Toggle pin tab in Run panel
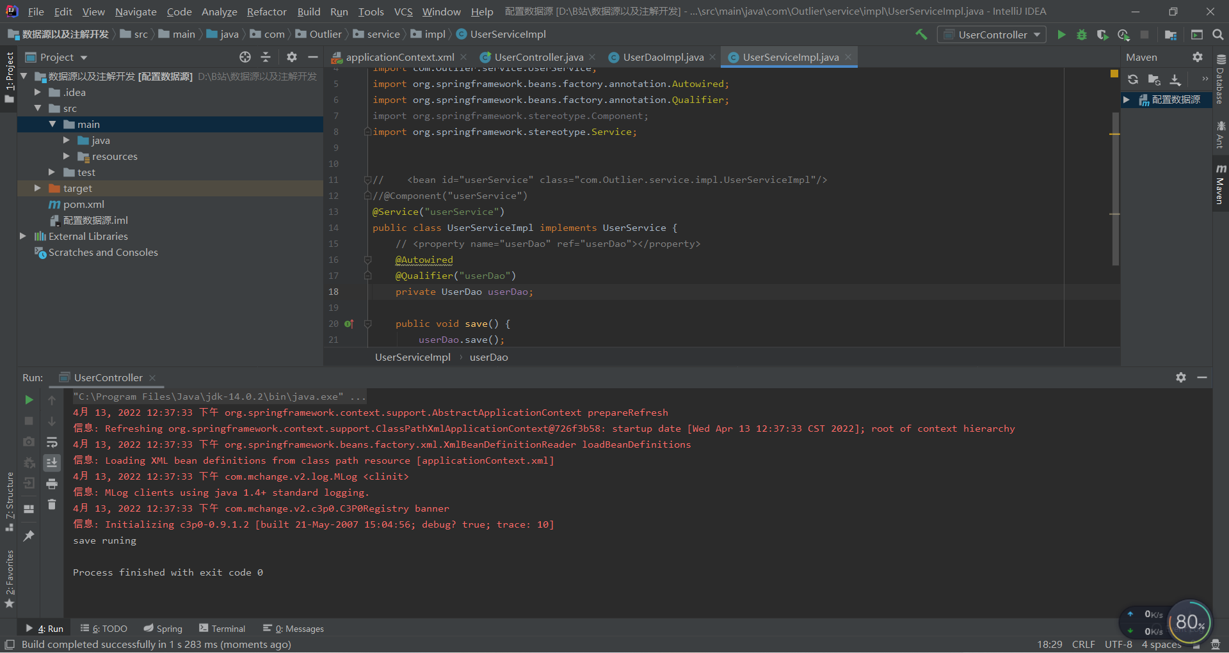Screen dimensions: 1229x653 [29, 536]
